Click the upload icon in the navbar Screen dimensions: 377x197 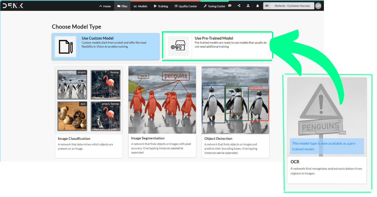pyautogui.click(x=248, y=6)
